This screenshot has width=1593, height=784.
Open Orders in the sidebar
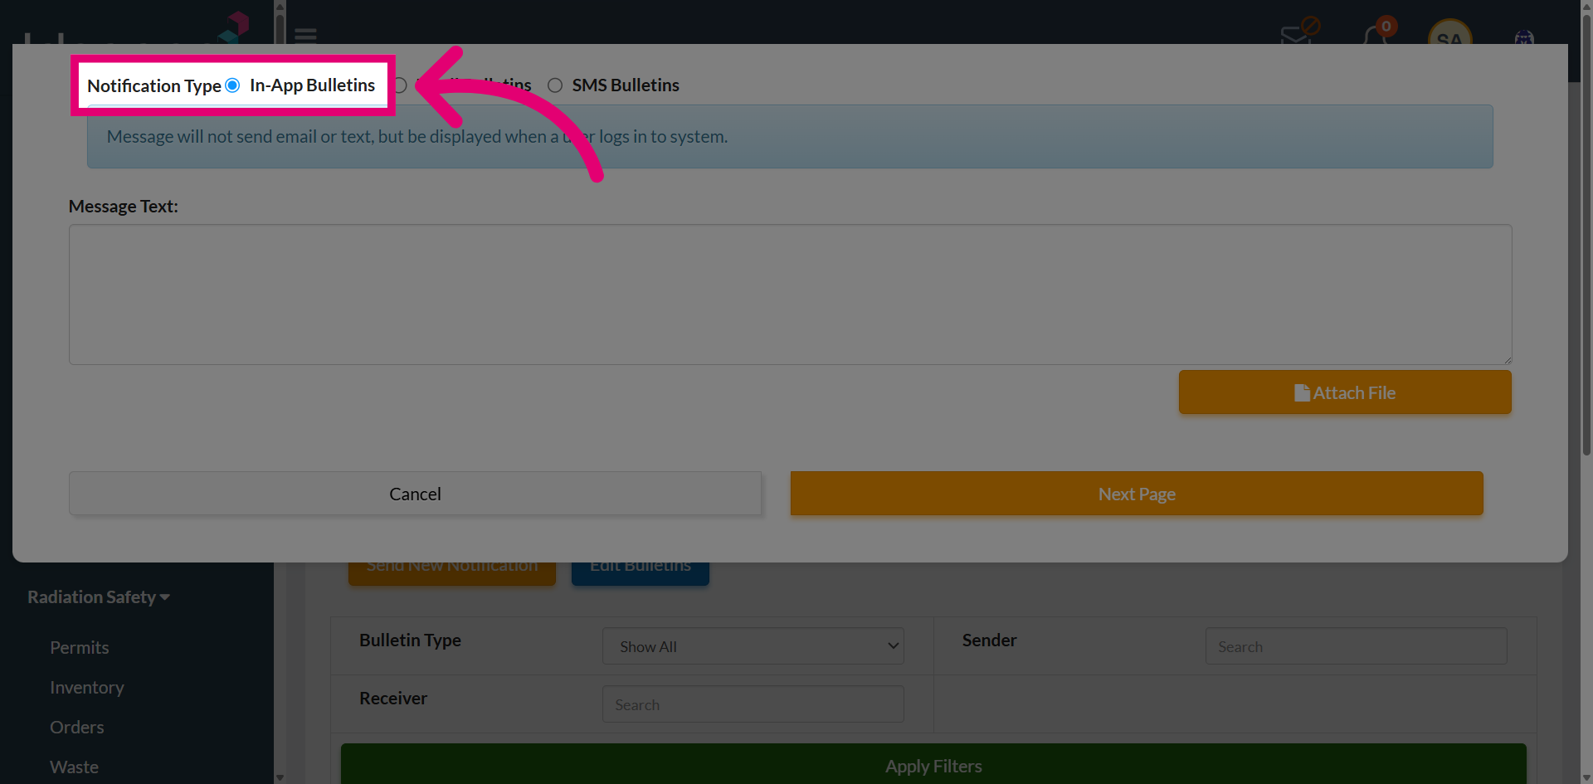tap(77, 728)
